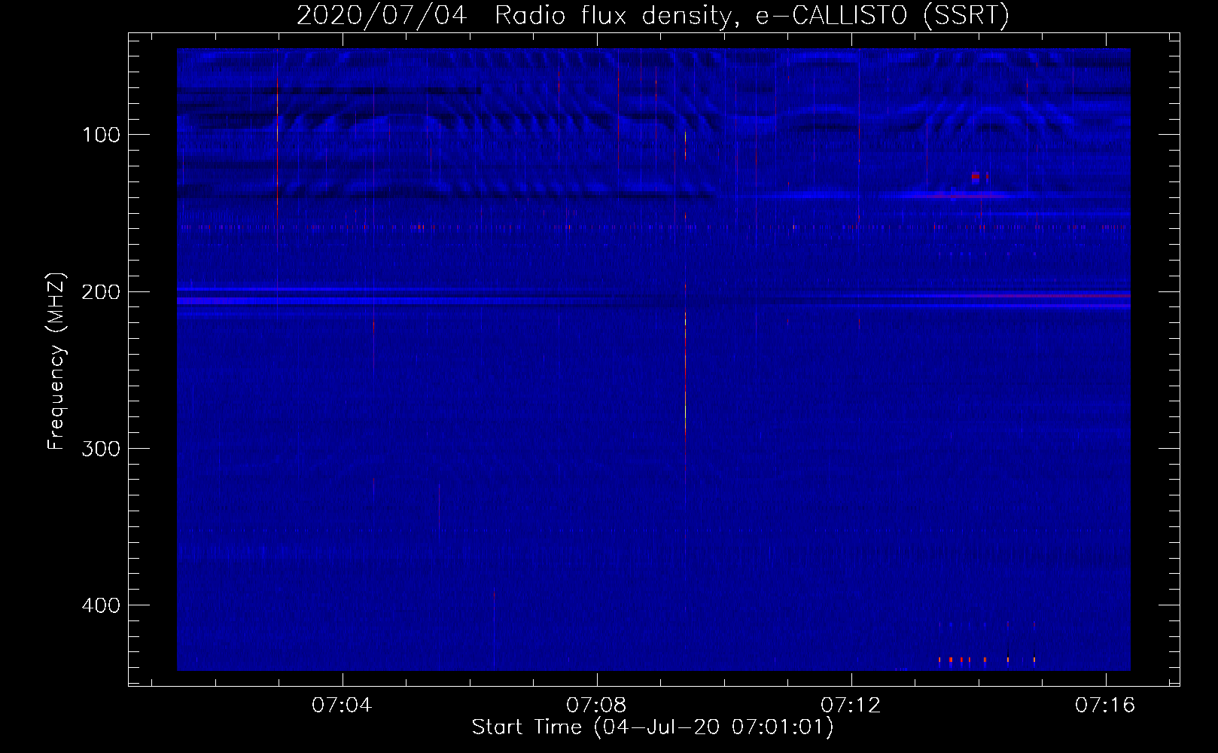Click the y-axis tick label "200"
This screenshot has width=1218, height=753.
pos(101,292)
